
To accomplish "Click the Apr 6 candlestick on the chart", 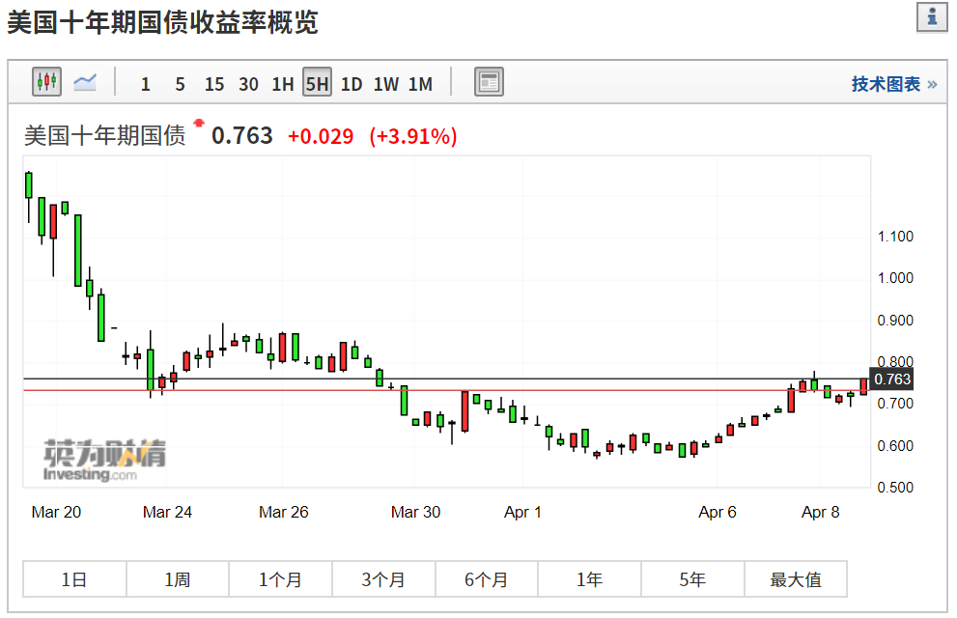I will coord(718,439).
